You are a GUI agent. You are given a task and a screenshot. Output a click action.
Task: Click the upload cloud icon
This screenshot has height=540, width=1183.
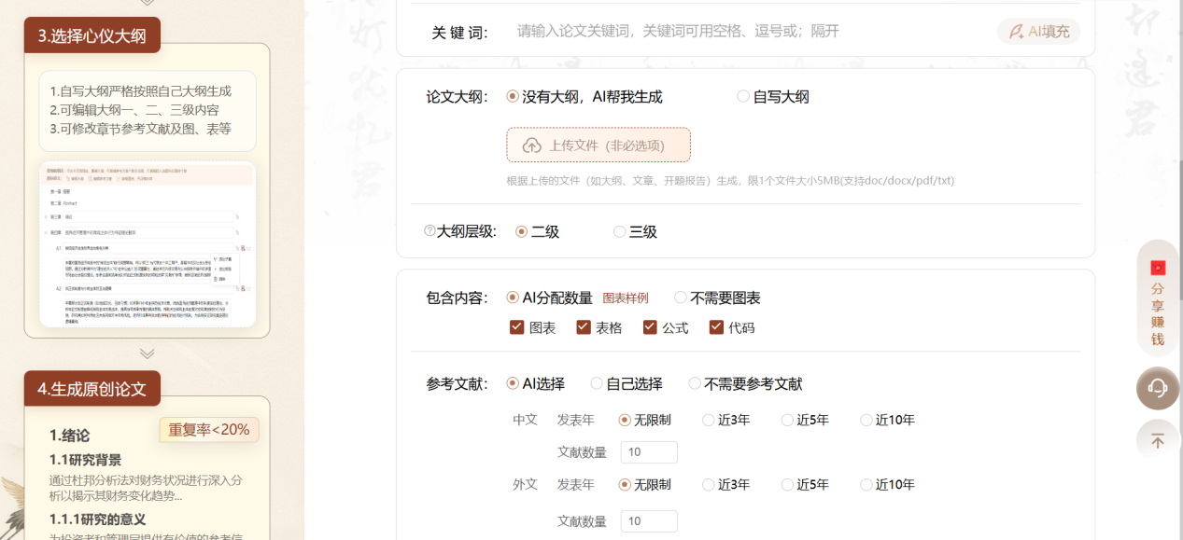pos(531,145)
